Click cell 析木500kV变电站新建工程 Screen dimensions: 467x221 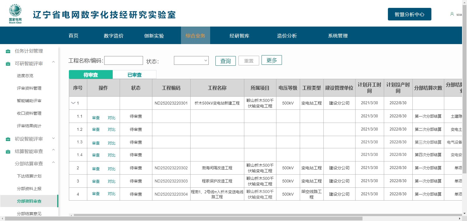[x=217, y=103]
